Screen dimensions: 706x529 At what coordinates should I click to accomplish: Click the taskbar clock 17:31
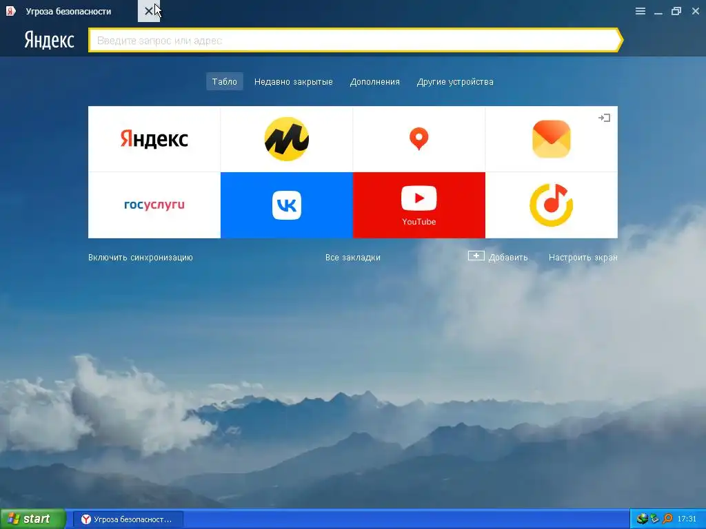pyautogui.click(x=687, y=519)
